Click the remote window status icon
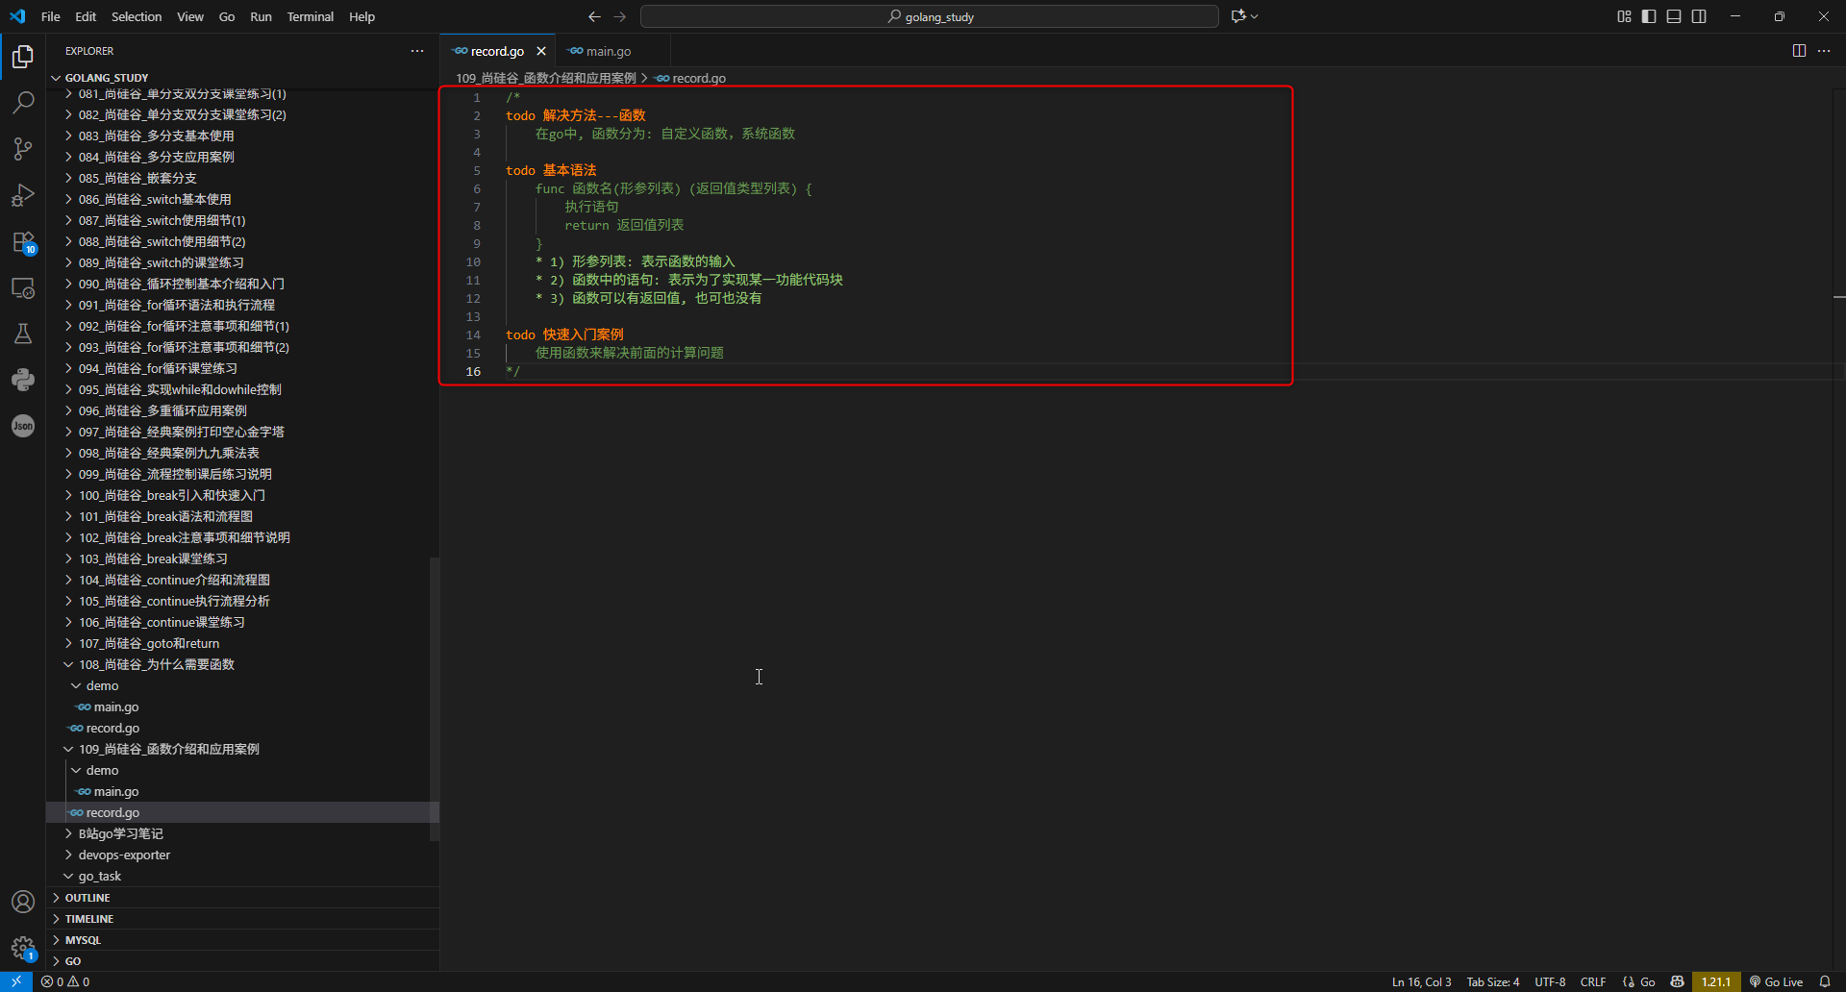 click(16, 981)
